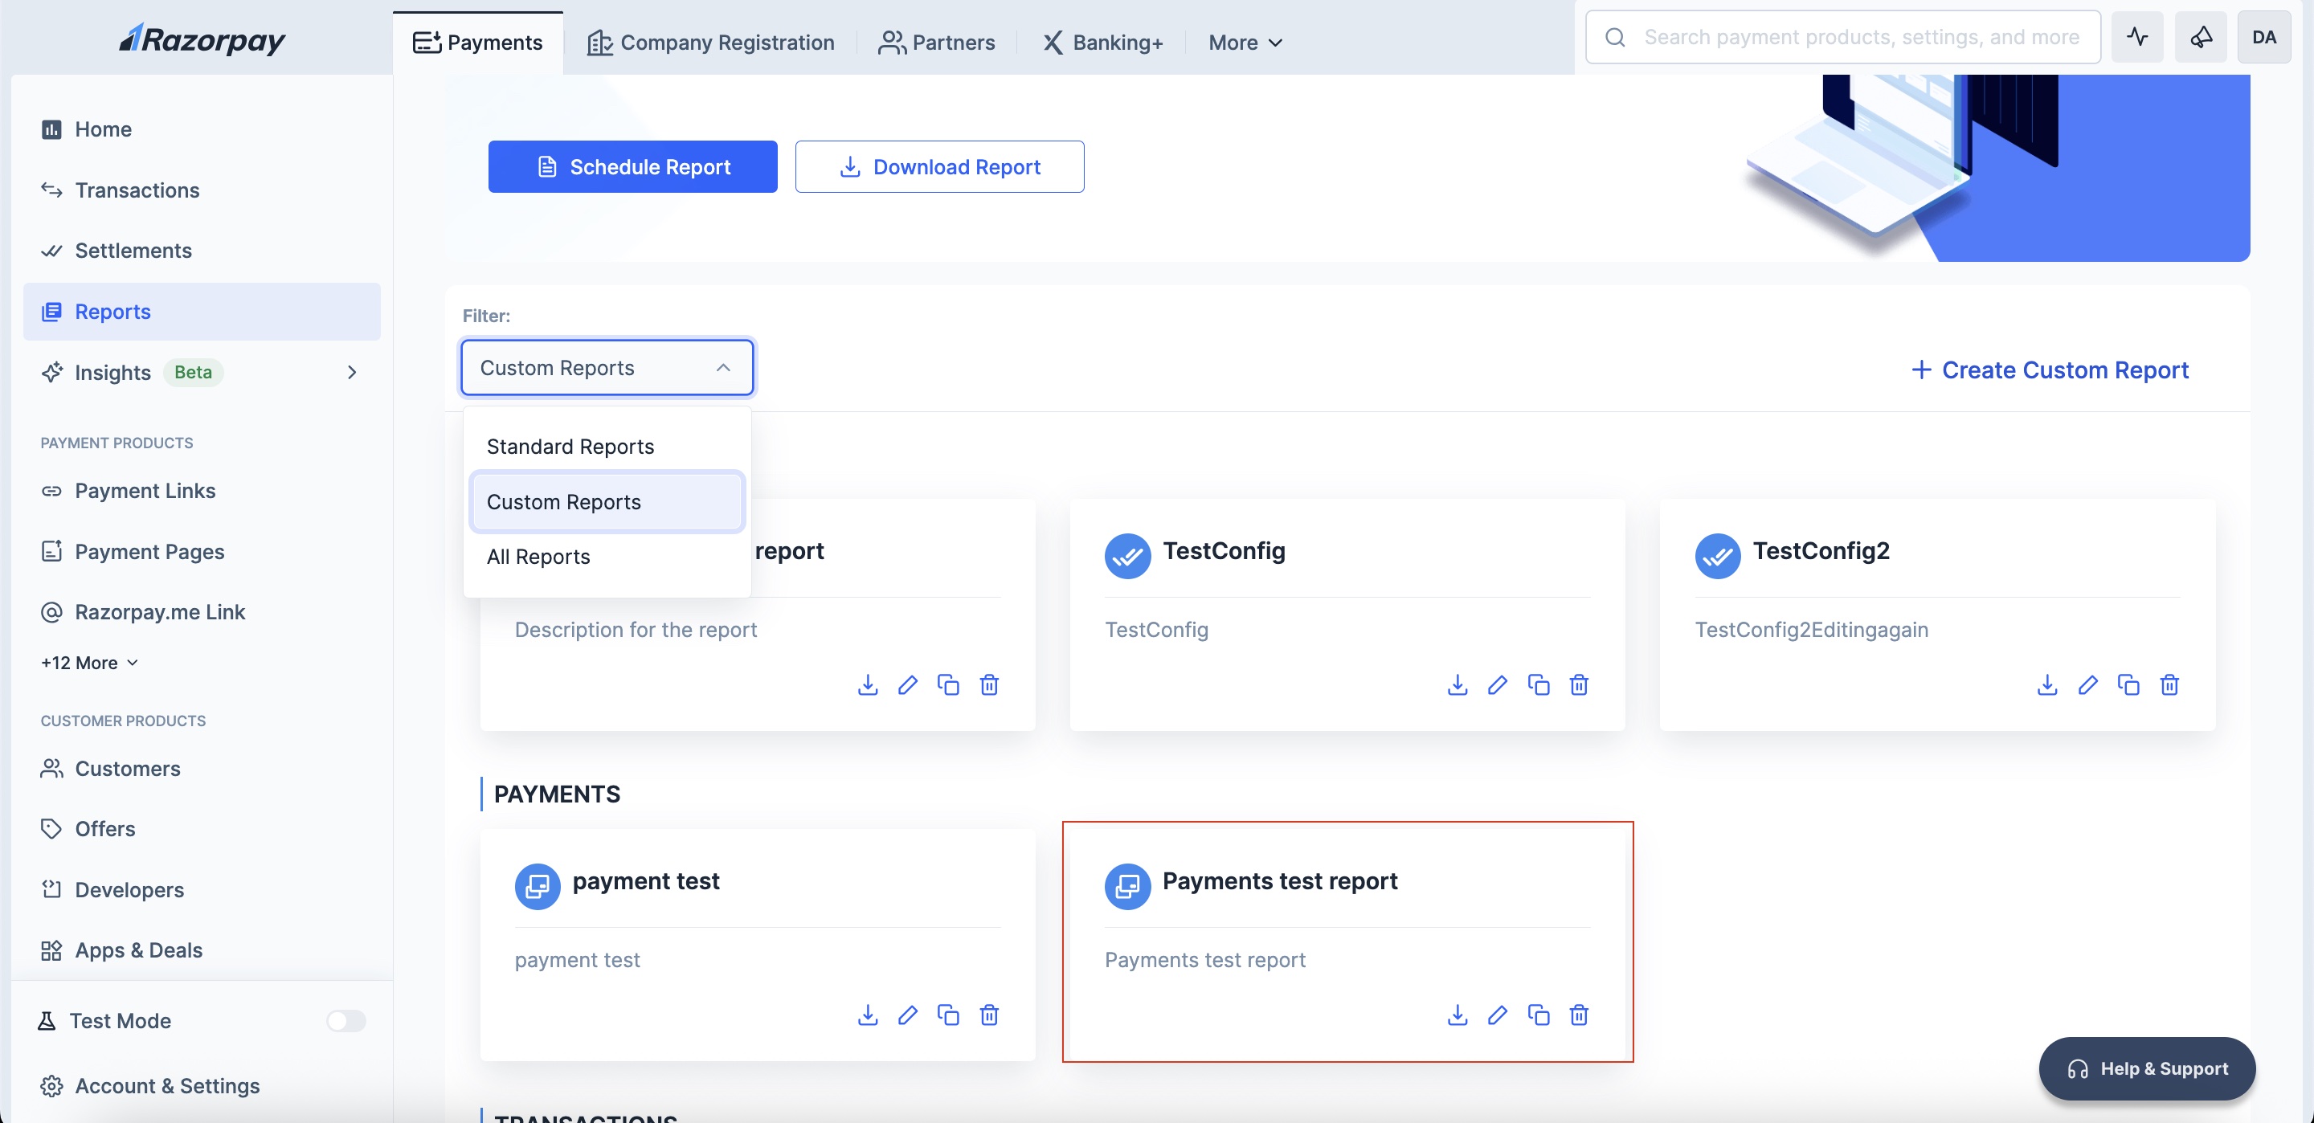This screenshot has width=2314, height=1123.
Task: Open the Partners tab
Action: tap(936, 43)
